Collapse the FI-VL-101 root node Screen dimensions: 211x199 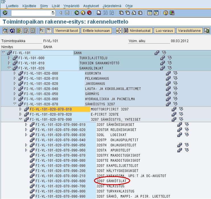click(3, 53)
